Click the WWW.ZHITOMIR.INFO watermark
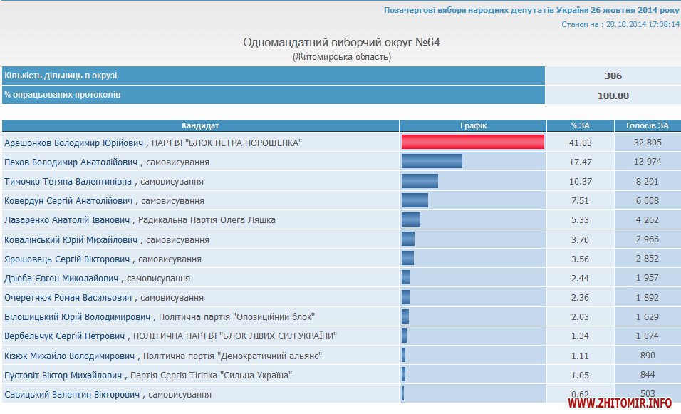Viewport: 681px width, 414px height. pyautogui.click(x=620, y=403)
